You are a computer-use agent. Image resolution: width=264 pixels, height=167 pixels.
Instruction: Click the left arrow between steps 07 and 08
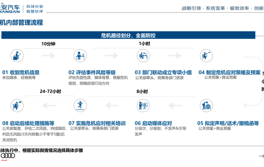pyautogui.click(x=49, y=106)
